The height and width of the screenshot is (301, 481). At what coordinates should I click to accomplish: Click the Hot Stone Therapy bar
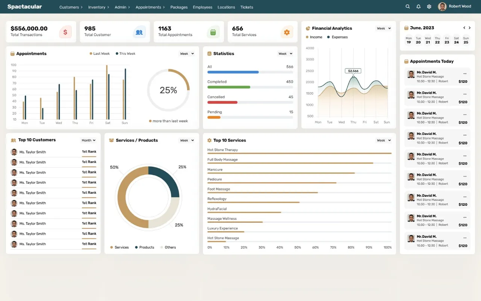(299, 153)
